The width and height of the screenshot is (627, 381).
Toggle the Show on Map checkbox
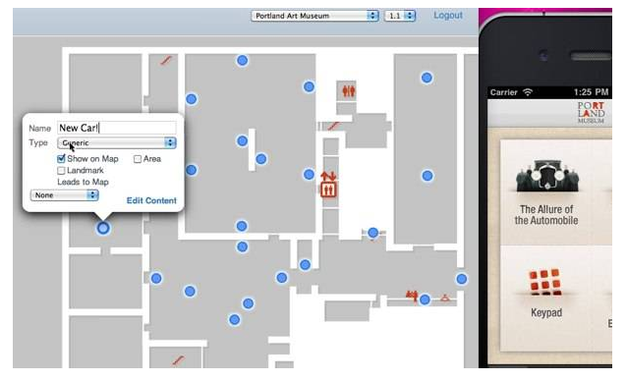[61, 158]
